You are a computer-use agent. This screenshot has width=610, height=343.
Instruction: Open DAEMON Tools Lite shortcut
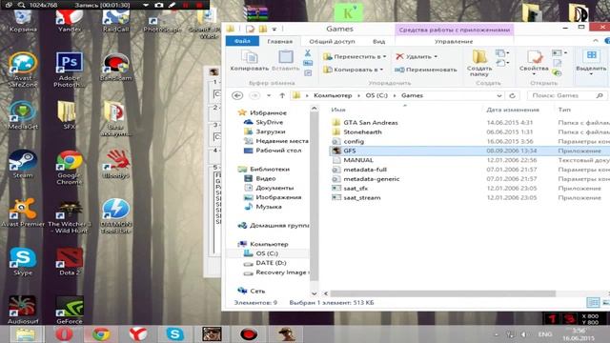coord(116,216)
